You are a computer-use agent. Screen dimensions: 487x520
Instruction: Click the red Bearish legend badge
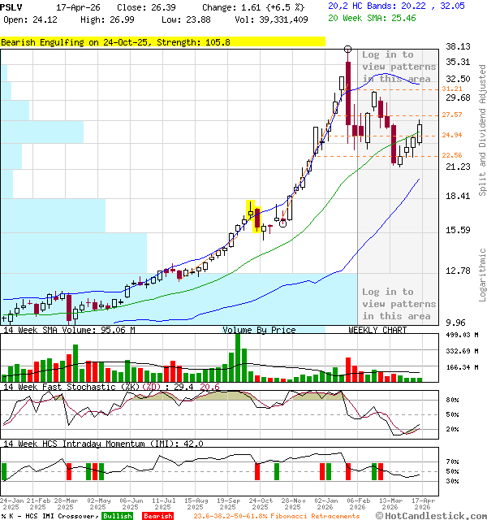tap(157, 516)
